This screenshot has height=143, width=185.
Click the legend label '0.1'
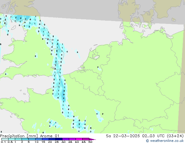pyautogui.click(x=3, y=142)
